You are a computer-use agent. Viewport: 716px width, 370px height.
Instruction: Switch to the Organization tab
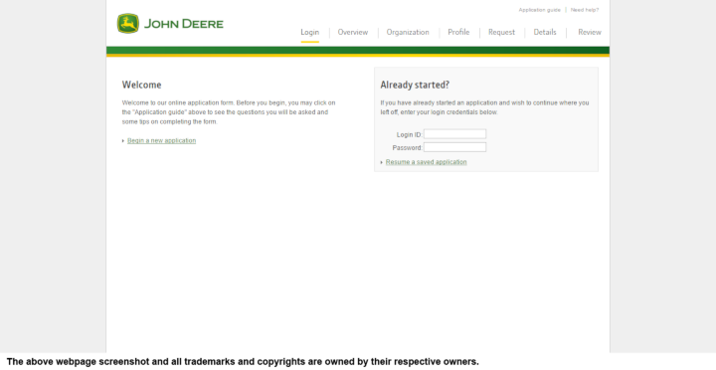tap(408, 33)
